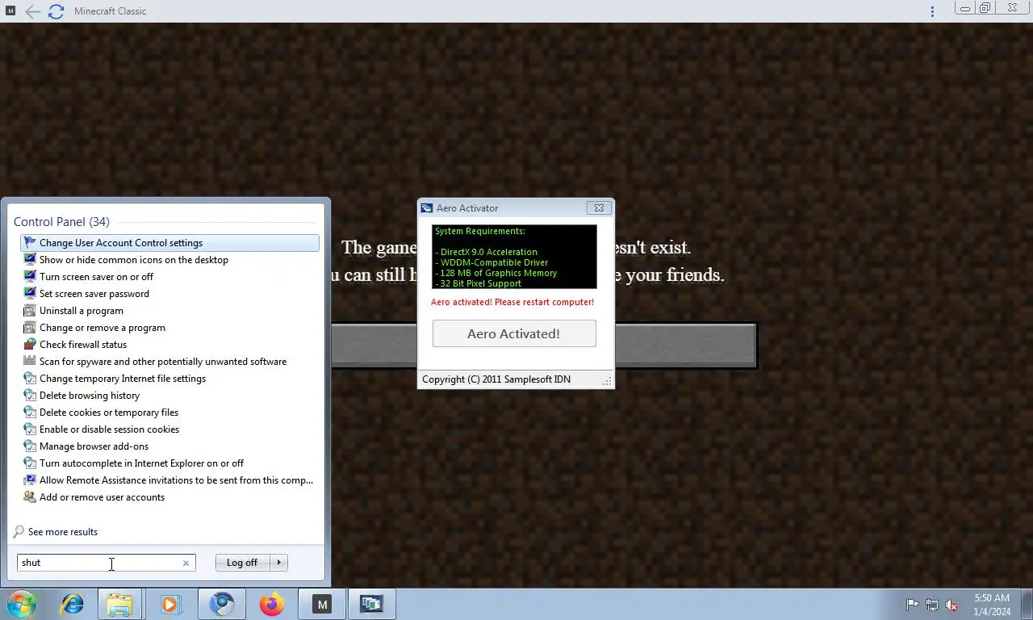Switch to the Minecraft M app in taskbar

(322, 604)
